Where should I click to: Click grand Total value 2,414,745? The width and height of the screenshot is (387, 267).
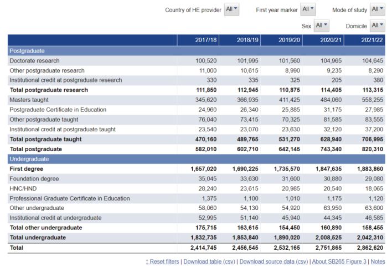[x=204, y=248]
